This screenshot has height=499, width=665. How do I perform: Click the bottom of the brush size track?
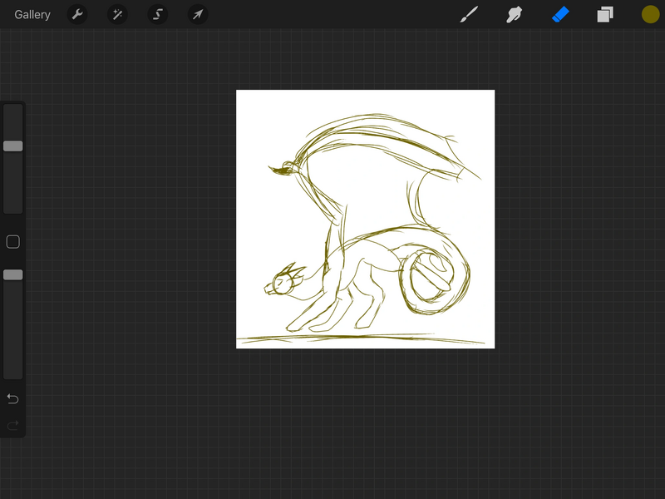click(13, 208)
